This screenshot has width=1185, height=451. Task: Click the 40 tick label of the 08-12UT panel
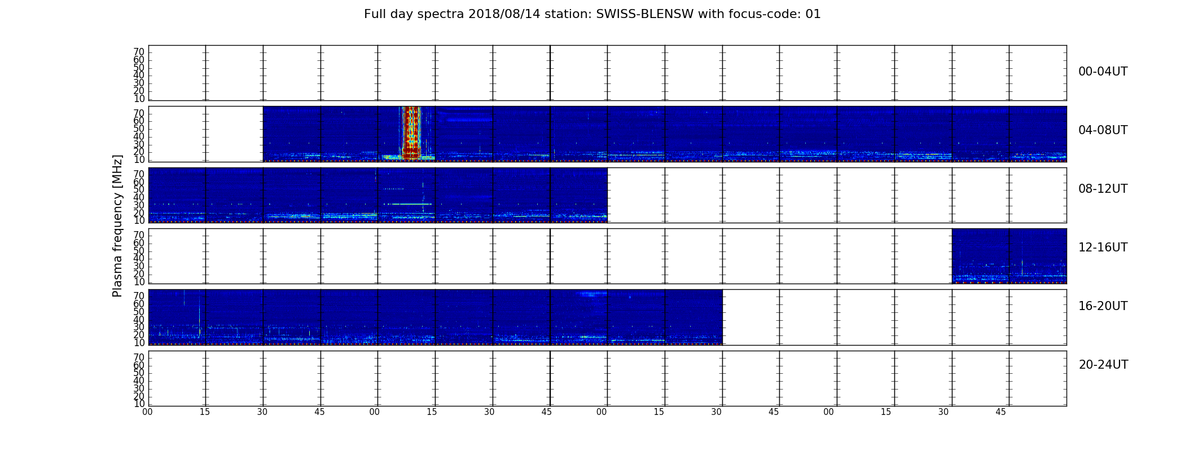pyautogui.click(x=139, y=197)
